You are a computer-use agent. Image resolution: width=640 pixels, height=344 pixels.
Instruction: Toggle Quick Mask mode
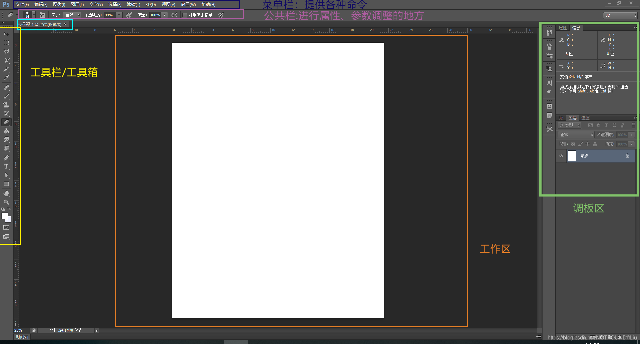(x=6, y=228)
